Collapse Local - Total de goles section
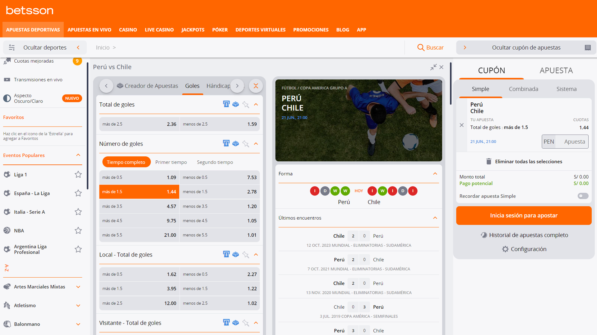 (x=256, y=255)
